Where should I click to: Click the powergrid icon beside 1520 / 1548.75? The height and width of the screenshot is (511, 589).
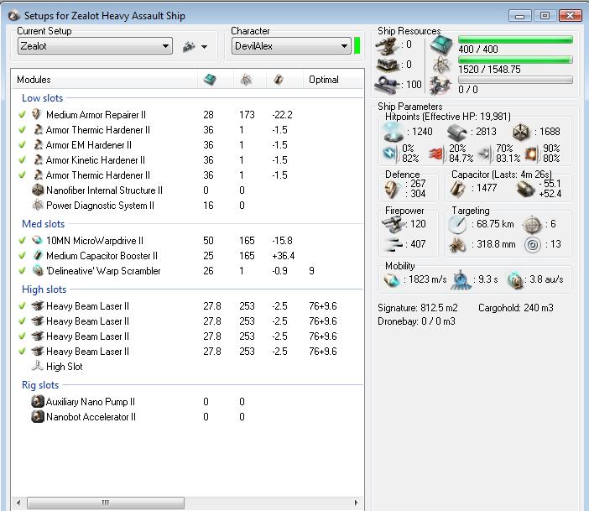click(x=441, y=65)
